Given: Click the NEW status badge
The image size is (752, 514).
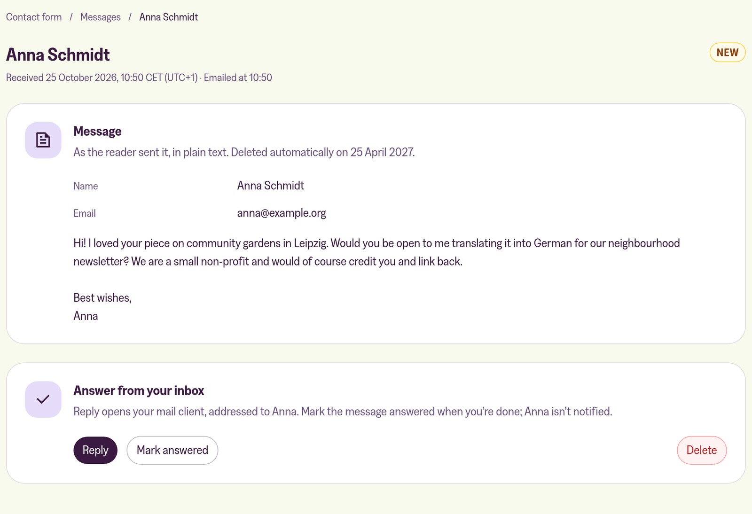Looking at the screenshot, I should pos(728,53).
